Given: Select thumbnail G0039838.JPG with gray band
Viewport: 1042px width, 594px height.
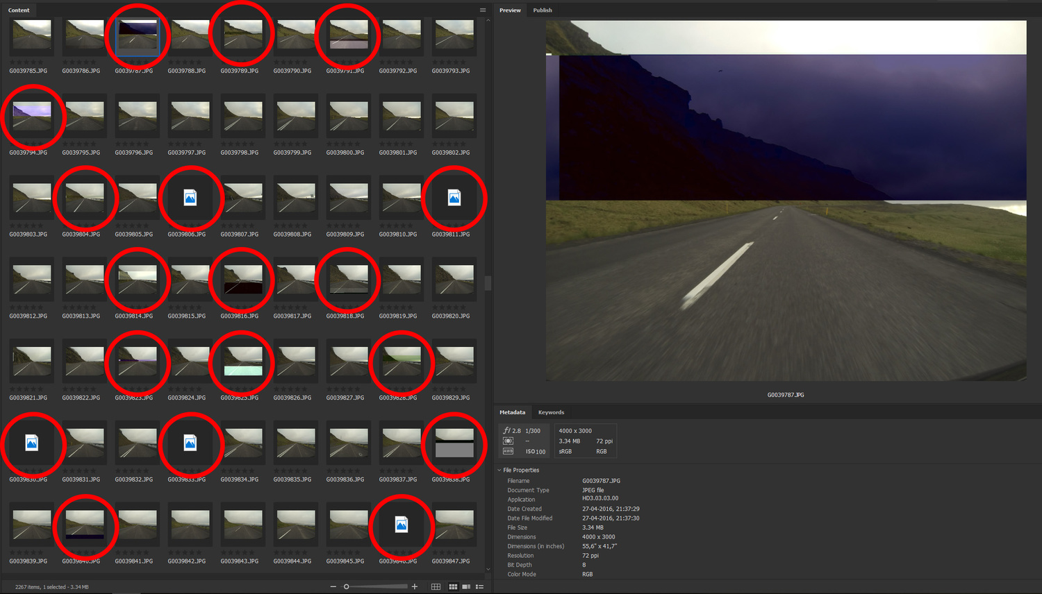Looking at the screenshot, I should (454, 443).
